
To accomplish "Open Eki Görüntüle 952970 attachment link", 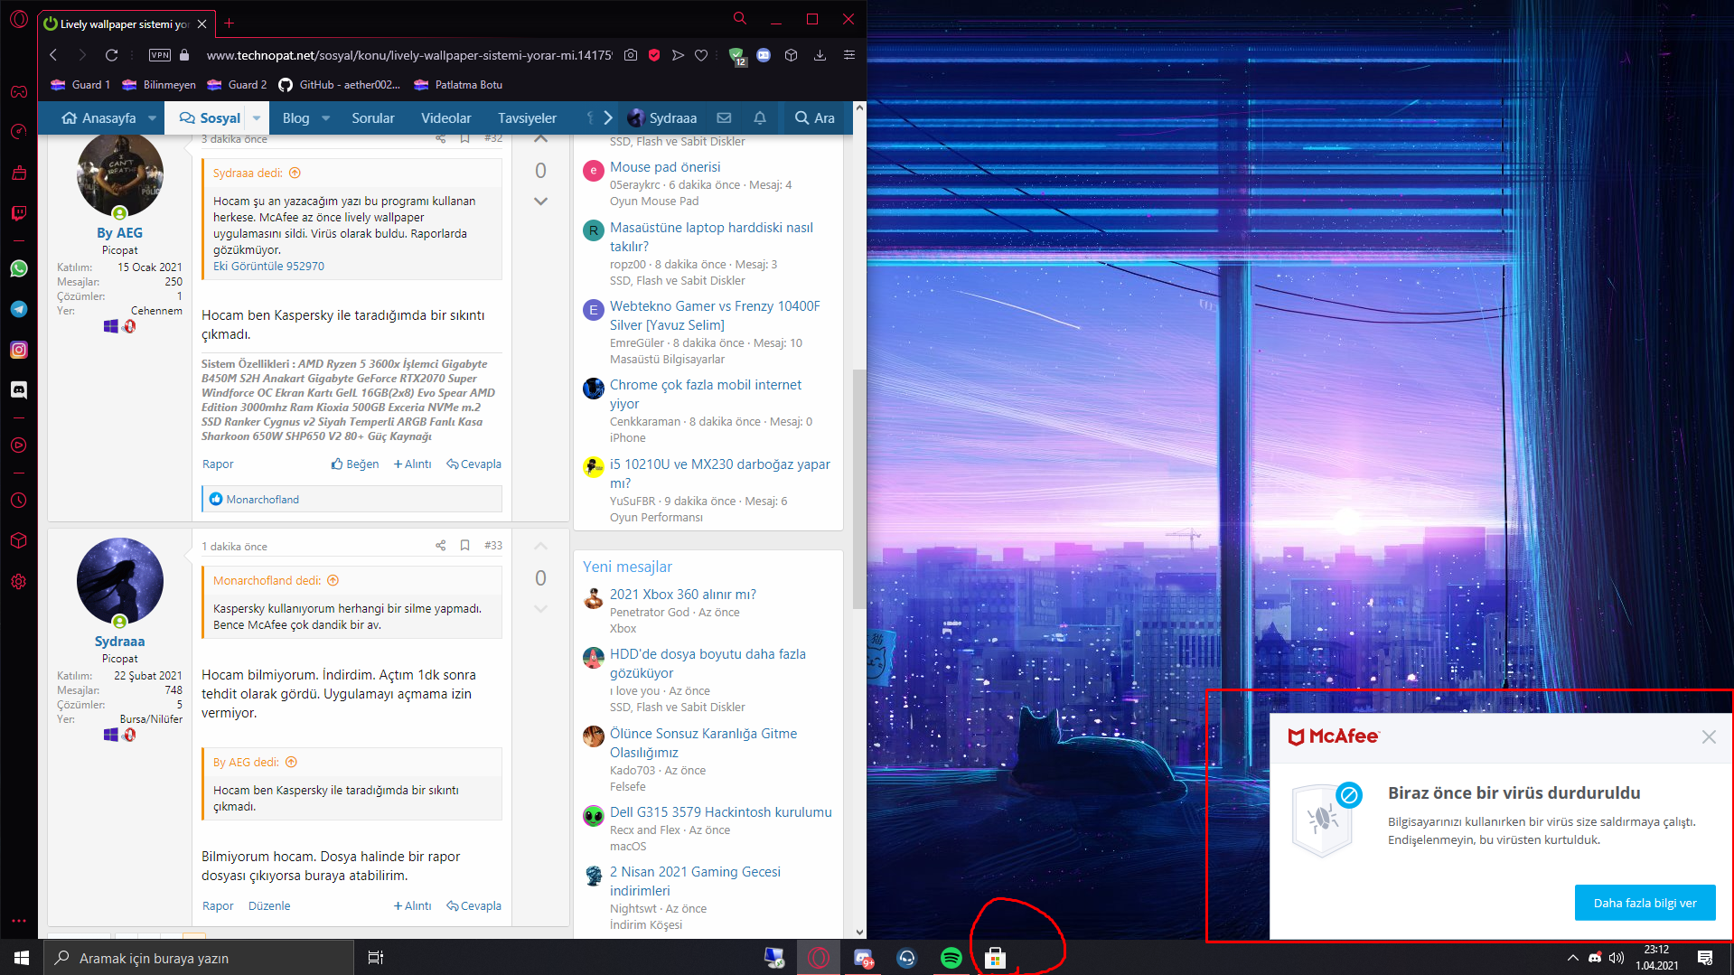I will (x=268, y=267).
